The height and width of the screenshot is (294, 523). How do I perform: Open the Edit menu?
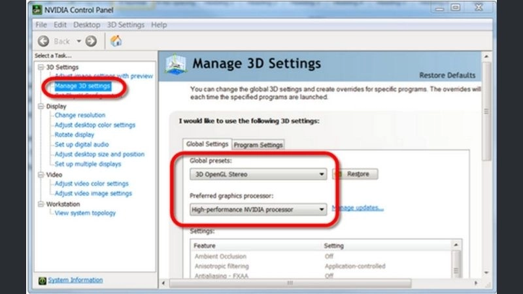pyautogui.click(x=60, y=25)
